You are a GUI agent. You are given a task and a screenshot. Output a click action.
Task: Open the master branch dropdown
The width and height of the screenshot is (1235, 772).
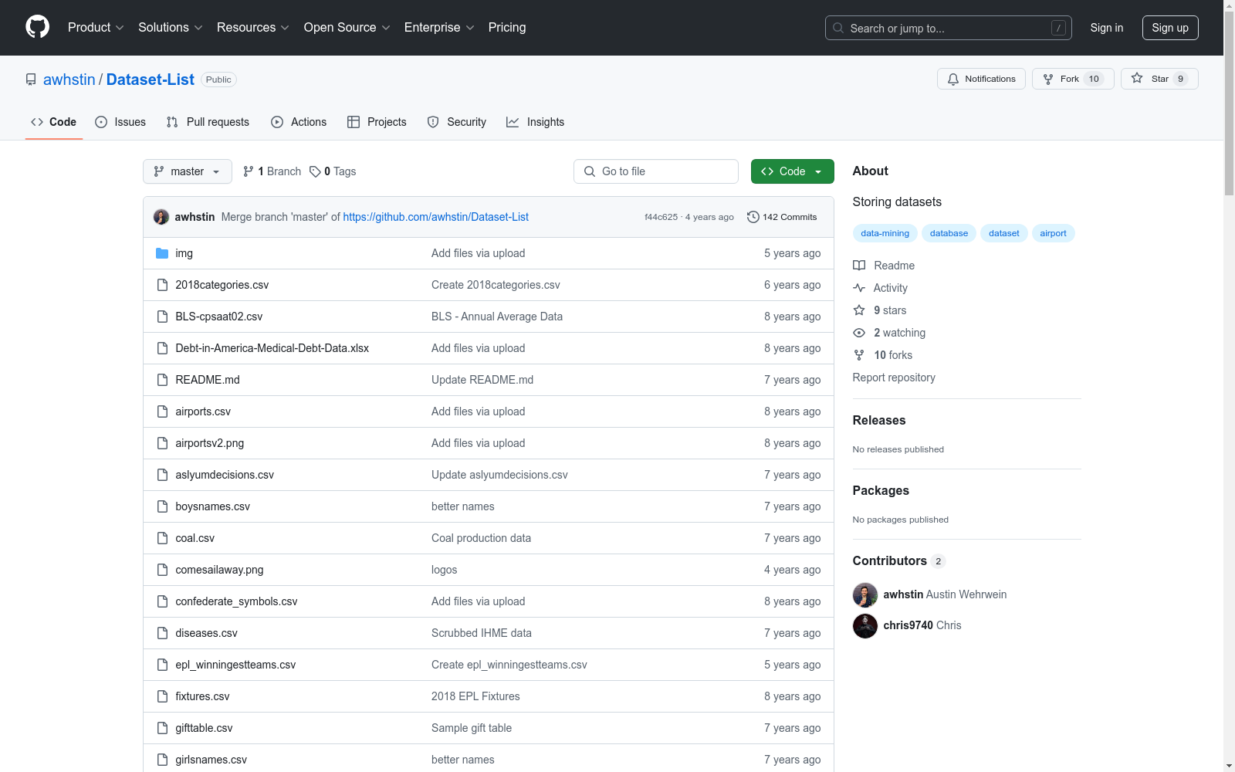point(188,171)
